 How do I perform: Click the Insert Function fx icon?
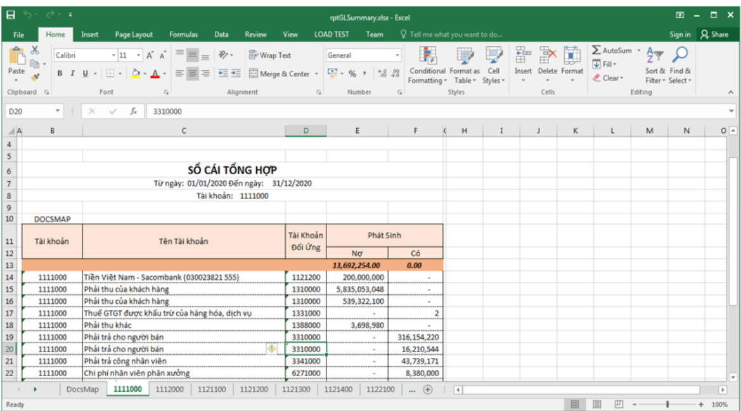click(x=133, y=111)
